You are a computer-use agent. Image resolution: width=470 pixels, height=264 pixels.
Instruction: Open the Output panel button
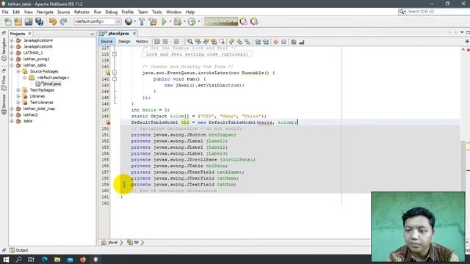[18, 250]
